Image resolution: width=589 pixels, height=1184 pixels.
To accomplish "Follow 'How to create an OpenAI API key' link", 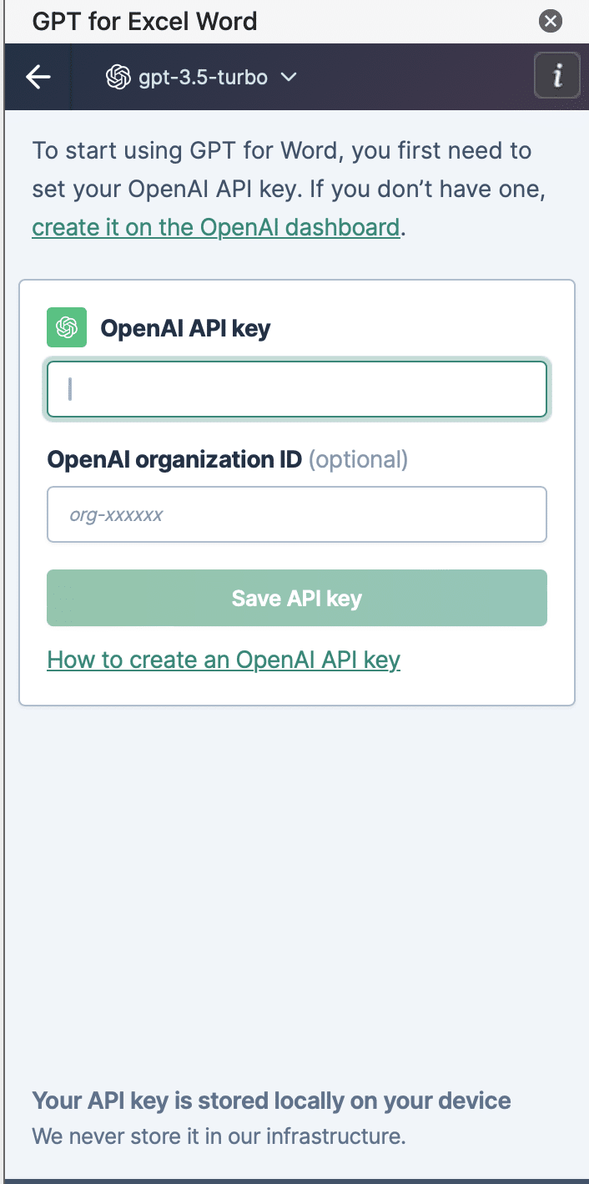I will (224, 660).
